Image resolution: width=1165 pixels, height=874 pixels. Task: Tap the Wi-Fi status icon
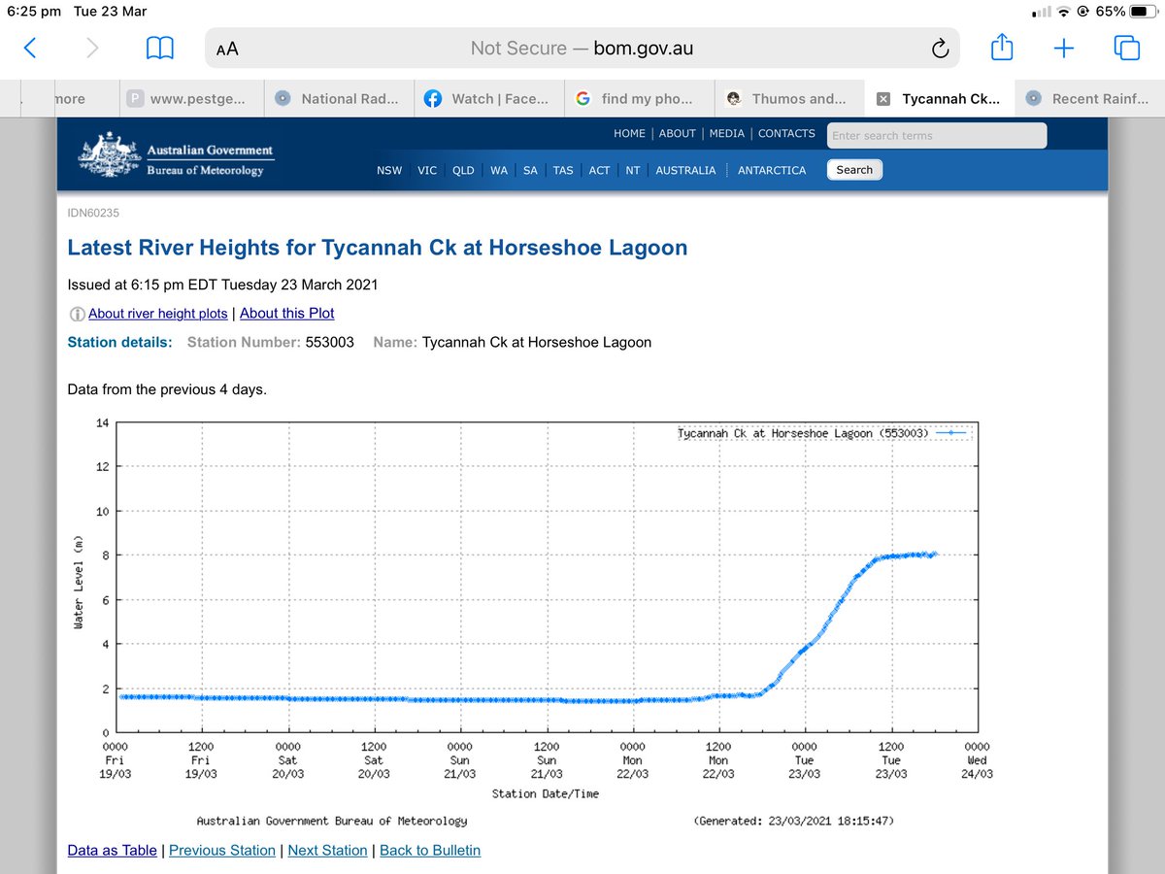[1065, 12]
